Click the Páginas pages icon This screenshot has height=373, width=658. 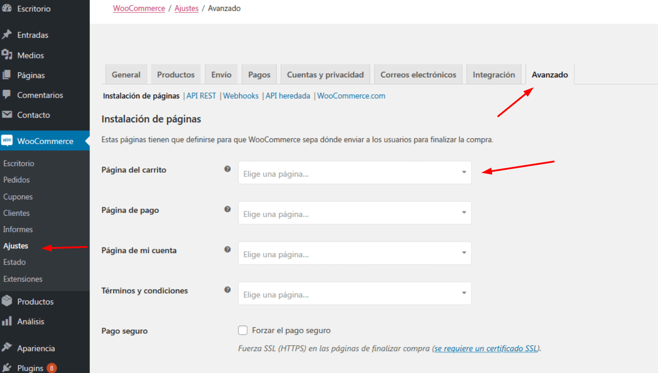click(7, 75)
